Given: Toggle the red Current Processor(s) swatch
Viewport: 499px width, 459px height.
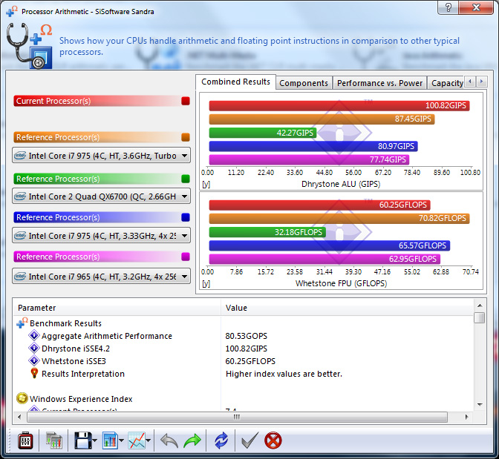Looking at the screenshot, I should point(186,101).
